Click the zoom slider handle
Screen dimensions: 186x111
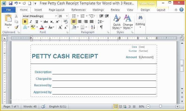tap(160, 106)
